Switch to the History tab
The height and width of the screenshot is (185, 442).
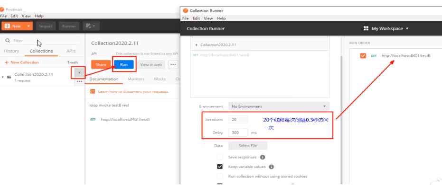(x=11, y=51)
